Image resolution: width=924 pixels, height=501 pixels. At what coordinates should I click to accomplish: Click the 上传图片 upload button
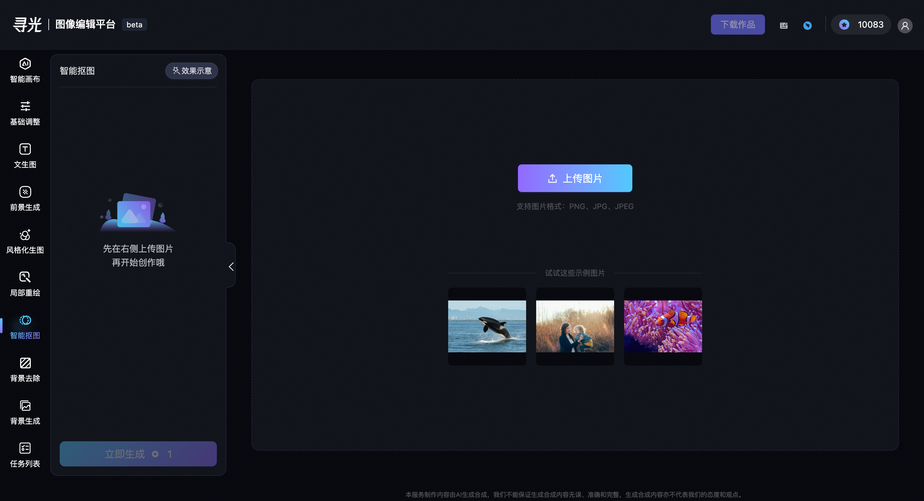pyautogui.click(x=575, y=178)
